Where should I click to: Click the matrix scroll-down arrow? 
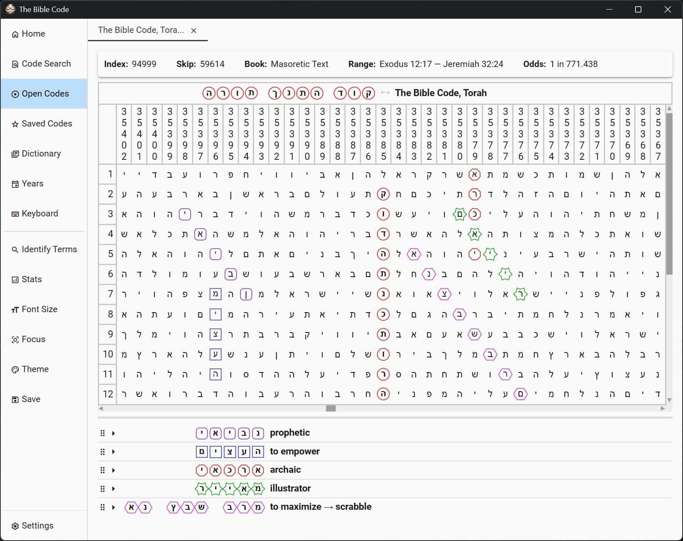click(669, 400)
